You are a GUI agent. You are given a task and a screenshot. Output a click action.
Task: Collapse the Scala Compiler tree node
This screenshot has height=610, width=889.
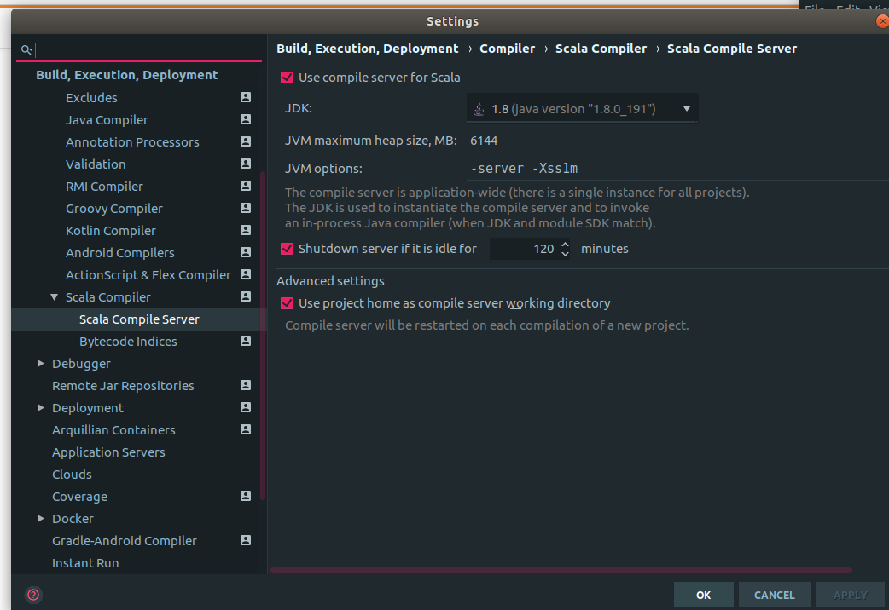pos(54,297)
